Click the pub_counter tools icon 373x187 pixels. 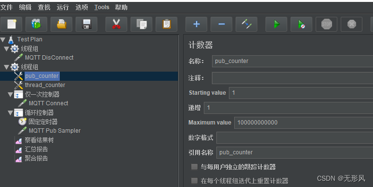[19, 76]
